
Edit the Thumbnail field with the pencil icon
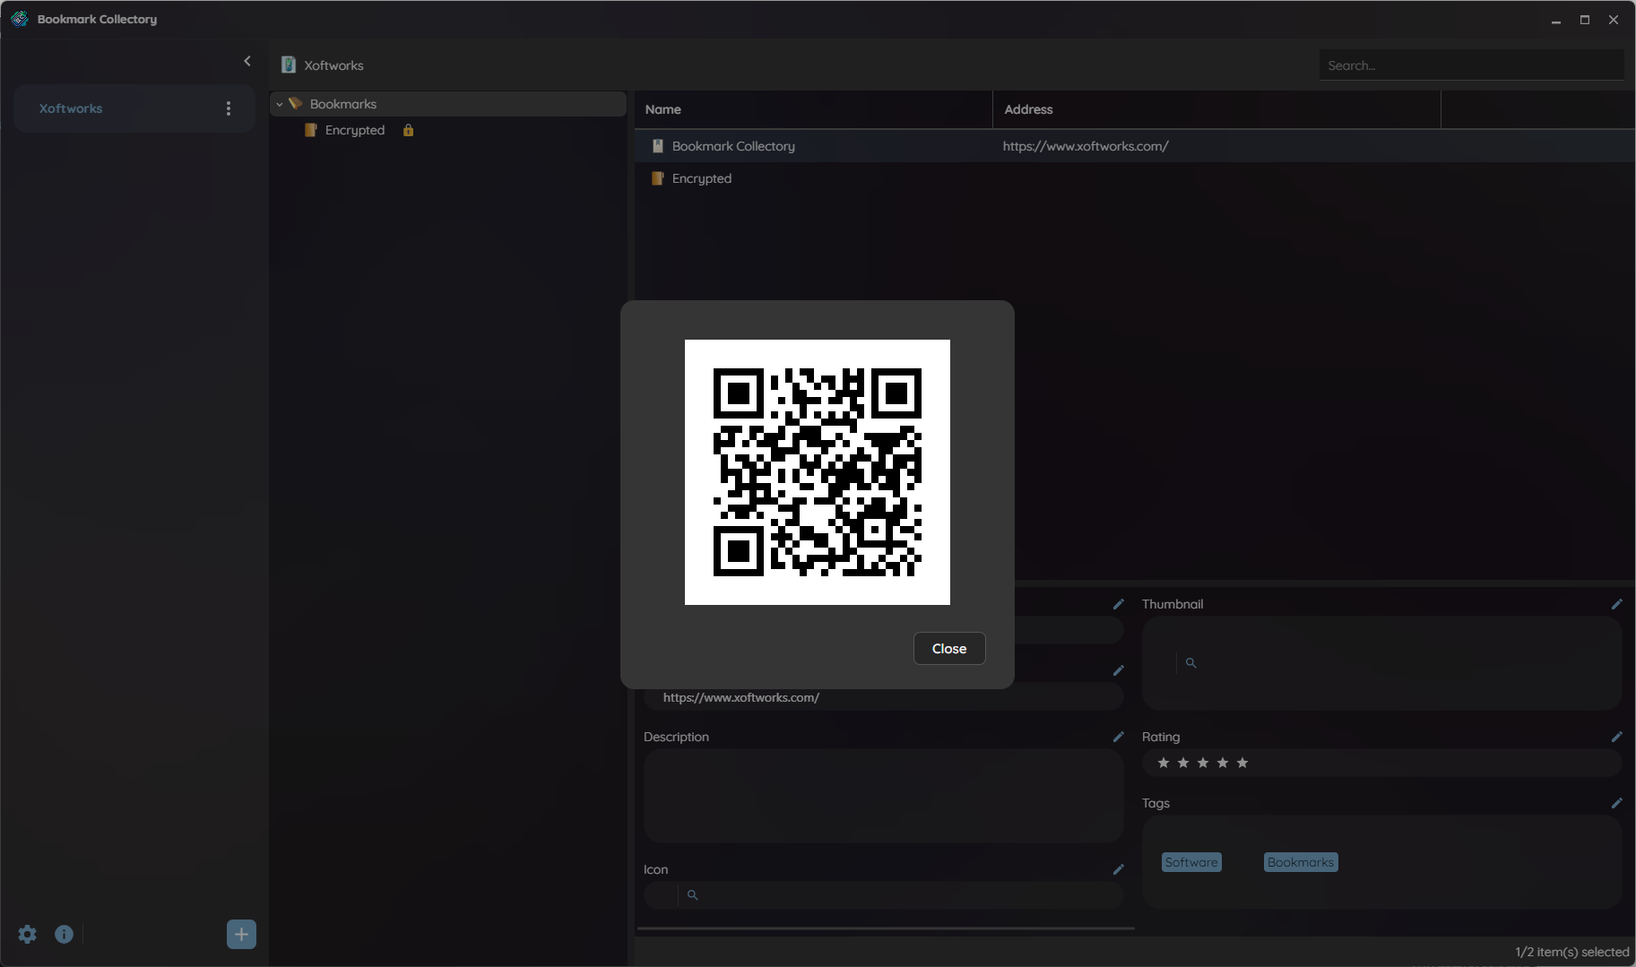(x=1616, y=604)
